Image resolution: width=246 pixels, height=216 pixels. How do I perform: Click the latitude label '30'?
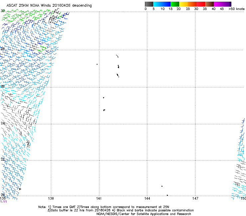coord(3,11)
